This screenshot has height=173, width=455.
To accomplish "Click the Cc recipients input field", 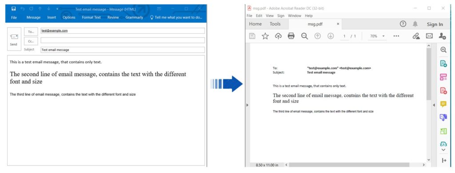I will point(123,40).
